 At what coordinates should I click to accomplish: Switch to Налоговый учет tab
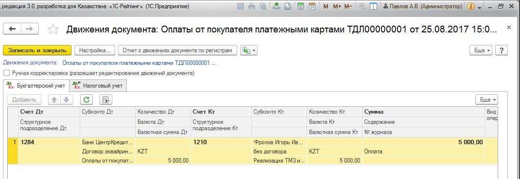(x=98, y=86)
